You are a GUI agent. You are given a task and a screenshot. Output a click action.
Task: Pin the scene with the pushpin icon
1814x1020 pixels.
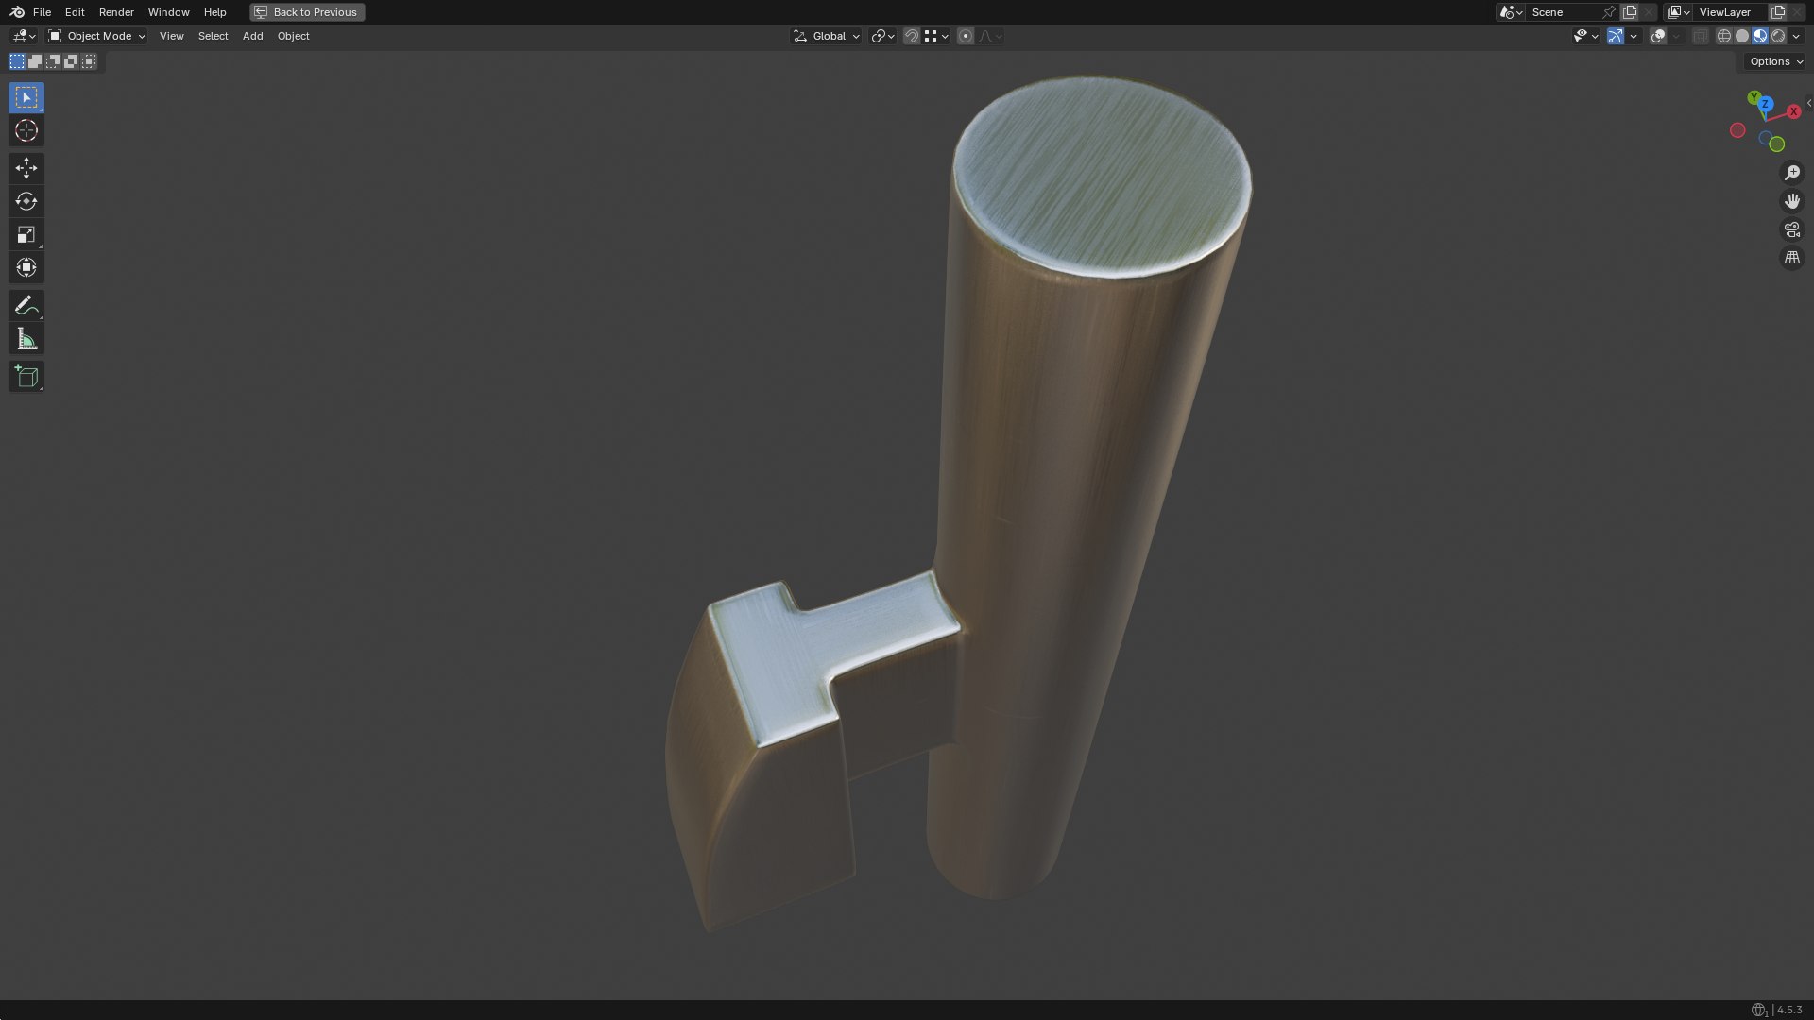(x=1608, y=12)
